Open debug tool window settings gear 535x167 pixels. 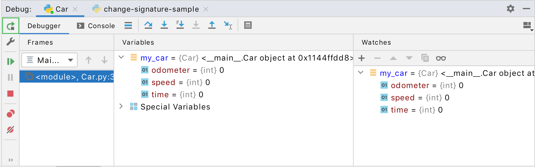[x=511, y=9]
